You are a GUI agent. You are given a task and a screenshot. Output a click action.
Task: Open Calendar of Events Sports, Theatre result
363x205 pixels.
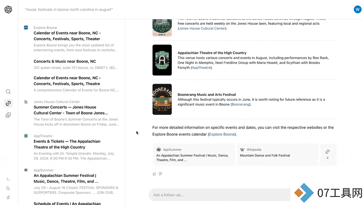point(67,81)
